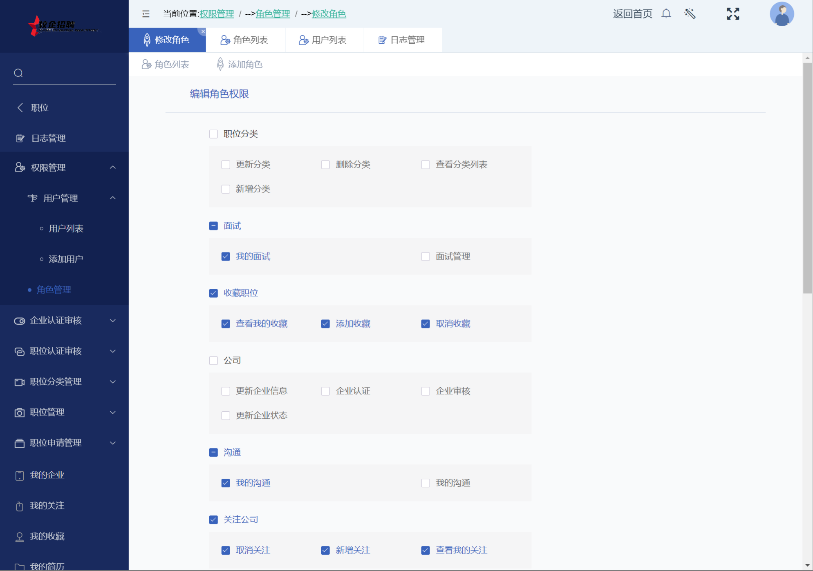Check the 职位分类 parent checkbox
This screenshot has width=813, height=571.
coord(213,134)
